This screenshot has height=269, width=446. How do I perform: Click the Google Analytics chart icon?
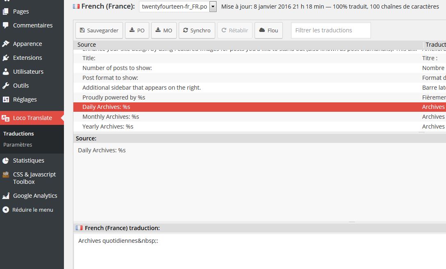point(5,196)
